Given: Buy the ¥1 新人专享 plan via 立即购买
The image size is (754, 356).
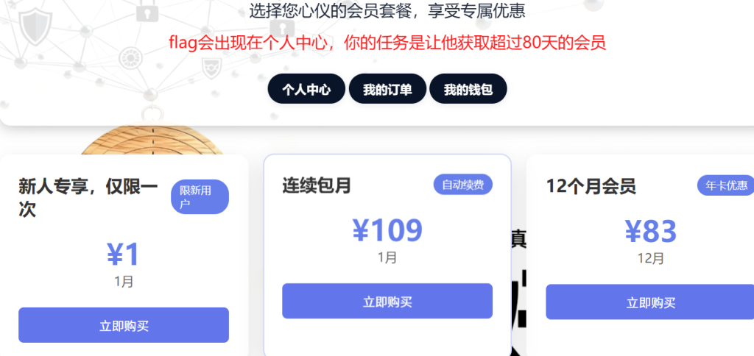Looking at the screenshot, I should pyautogui.click(x=124, y=325).
